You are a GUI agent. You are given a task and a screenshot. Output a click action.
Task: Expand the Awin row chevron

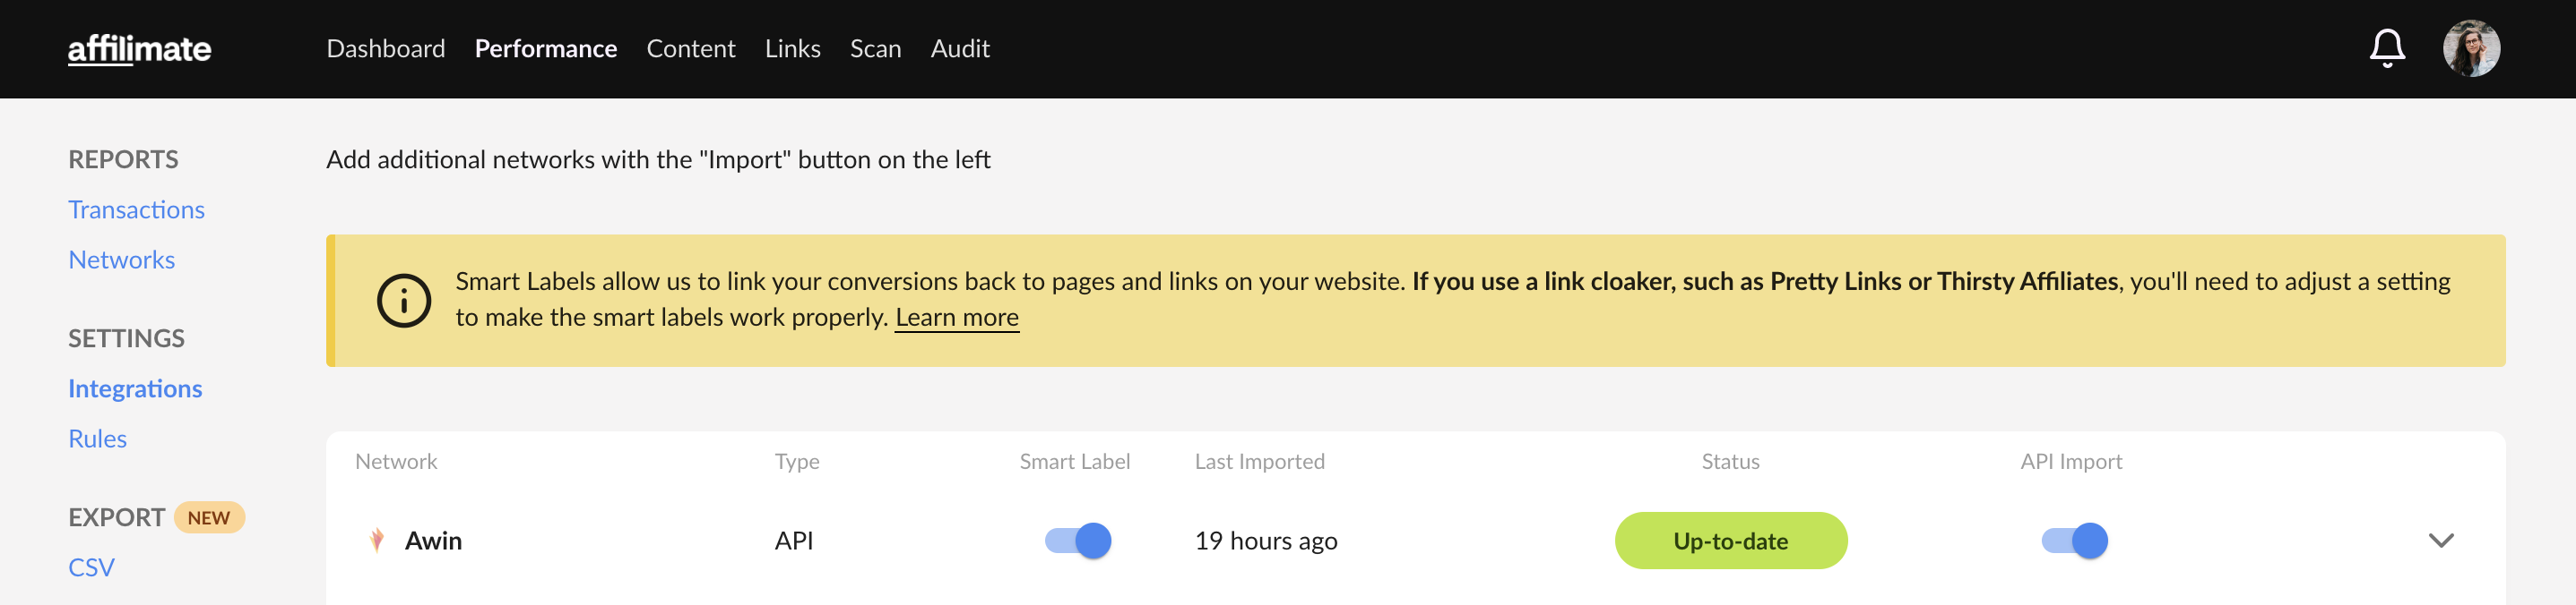2440,540
